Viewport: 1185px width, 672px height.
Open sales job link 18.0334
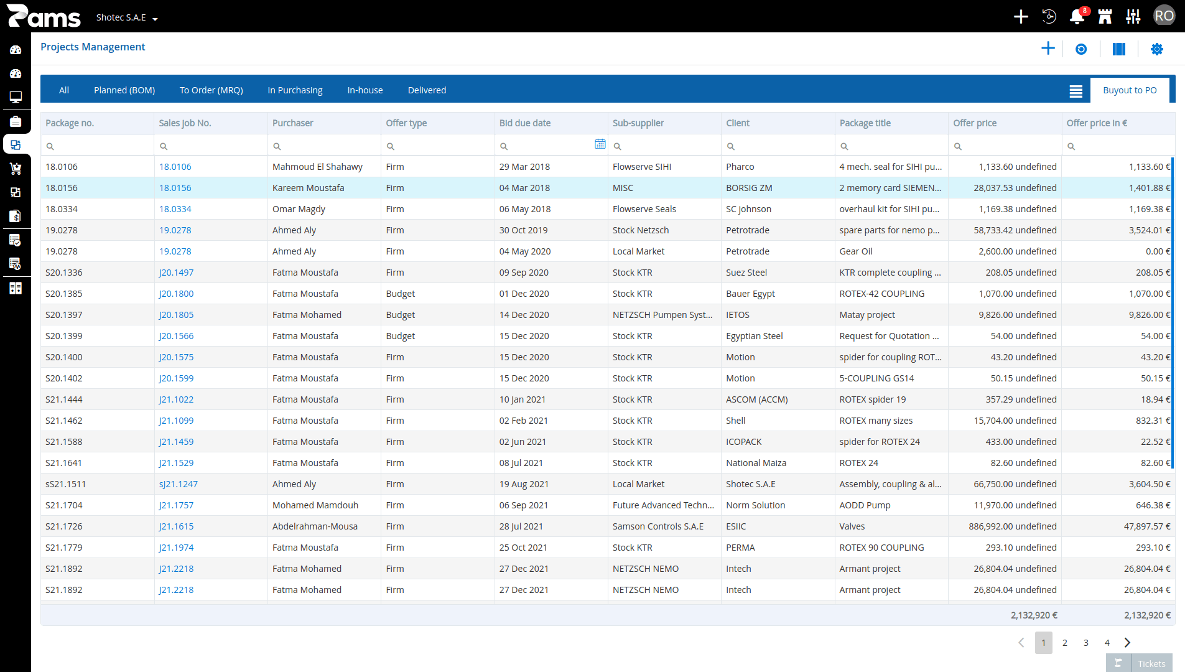175,209
